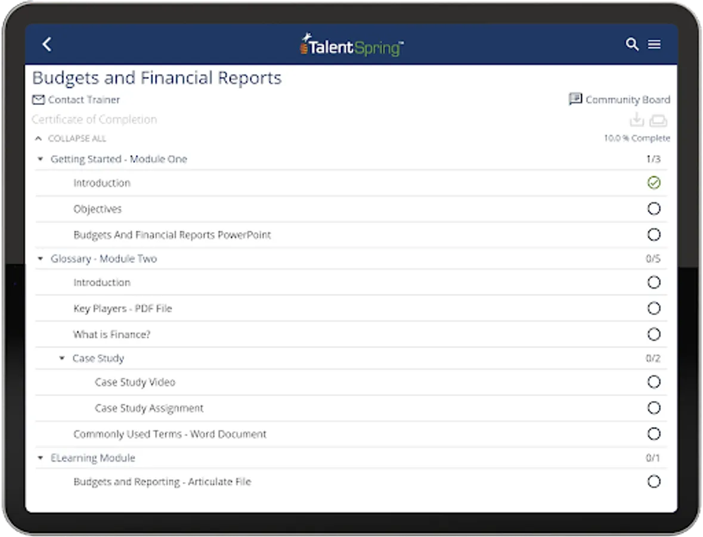Click Budgets and Reporting Articulate File circle
This screenshot has height=537, width=703.
[654, 482]
